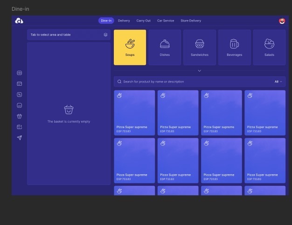Switch to the Delivery tab
The image size is (292, 225).
click(x=124, y=20)
